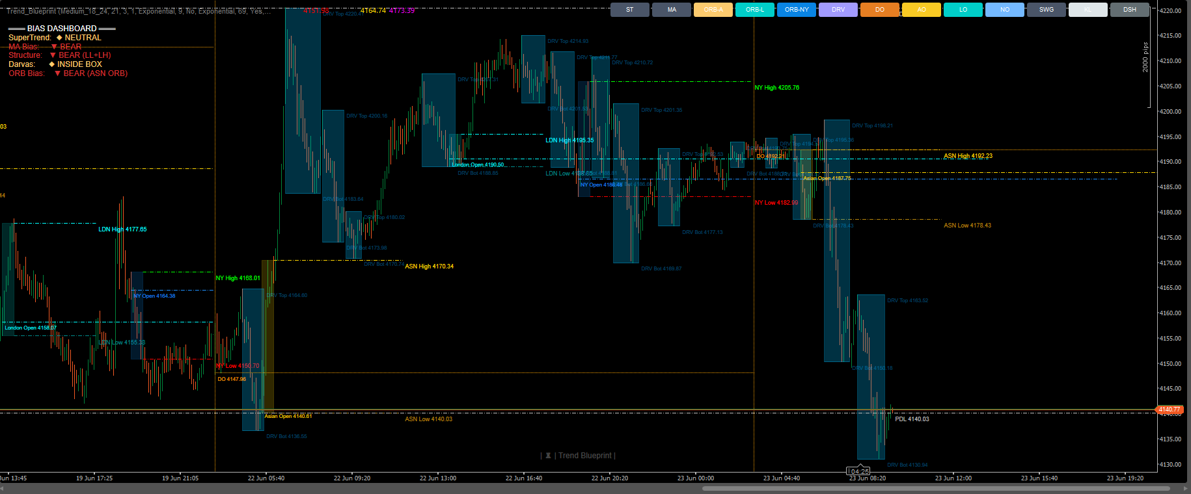Viewport: 1191px width, 494px height.
Task: Click the Asian Open 4187.75 label
Action: 827,179
